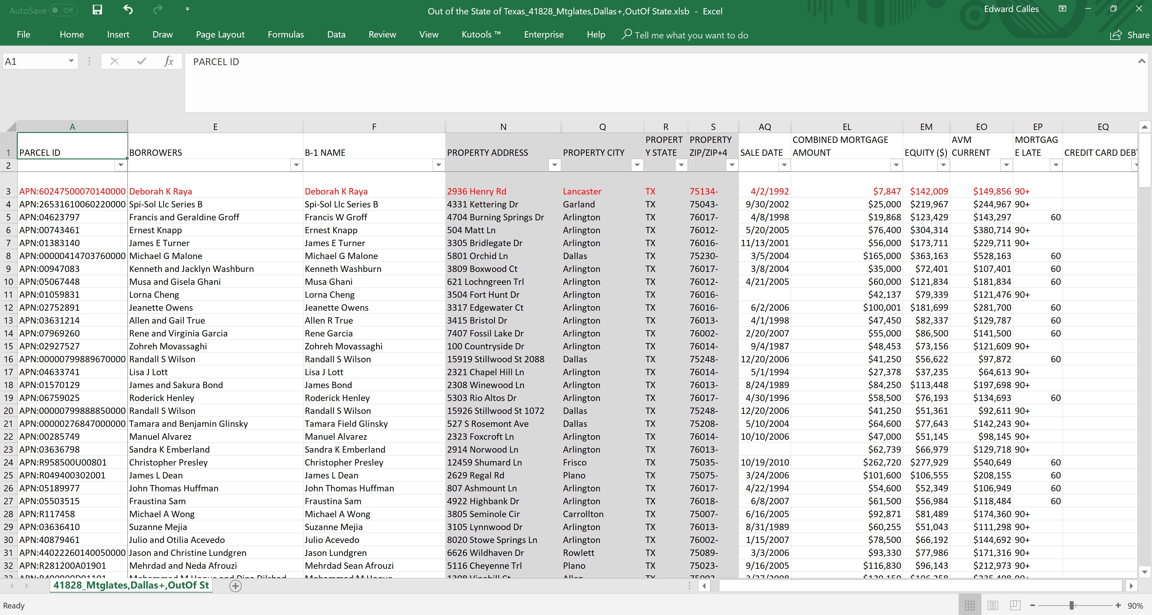Open the BORROWERS filter dropdown
The image size is (1152, 615).
pyautogui.click(x=296, y=165)
